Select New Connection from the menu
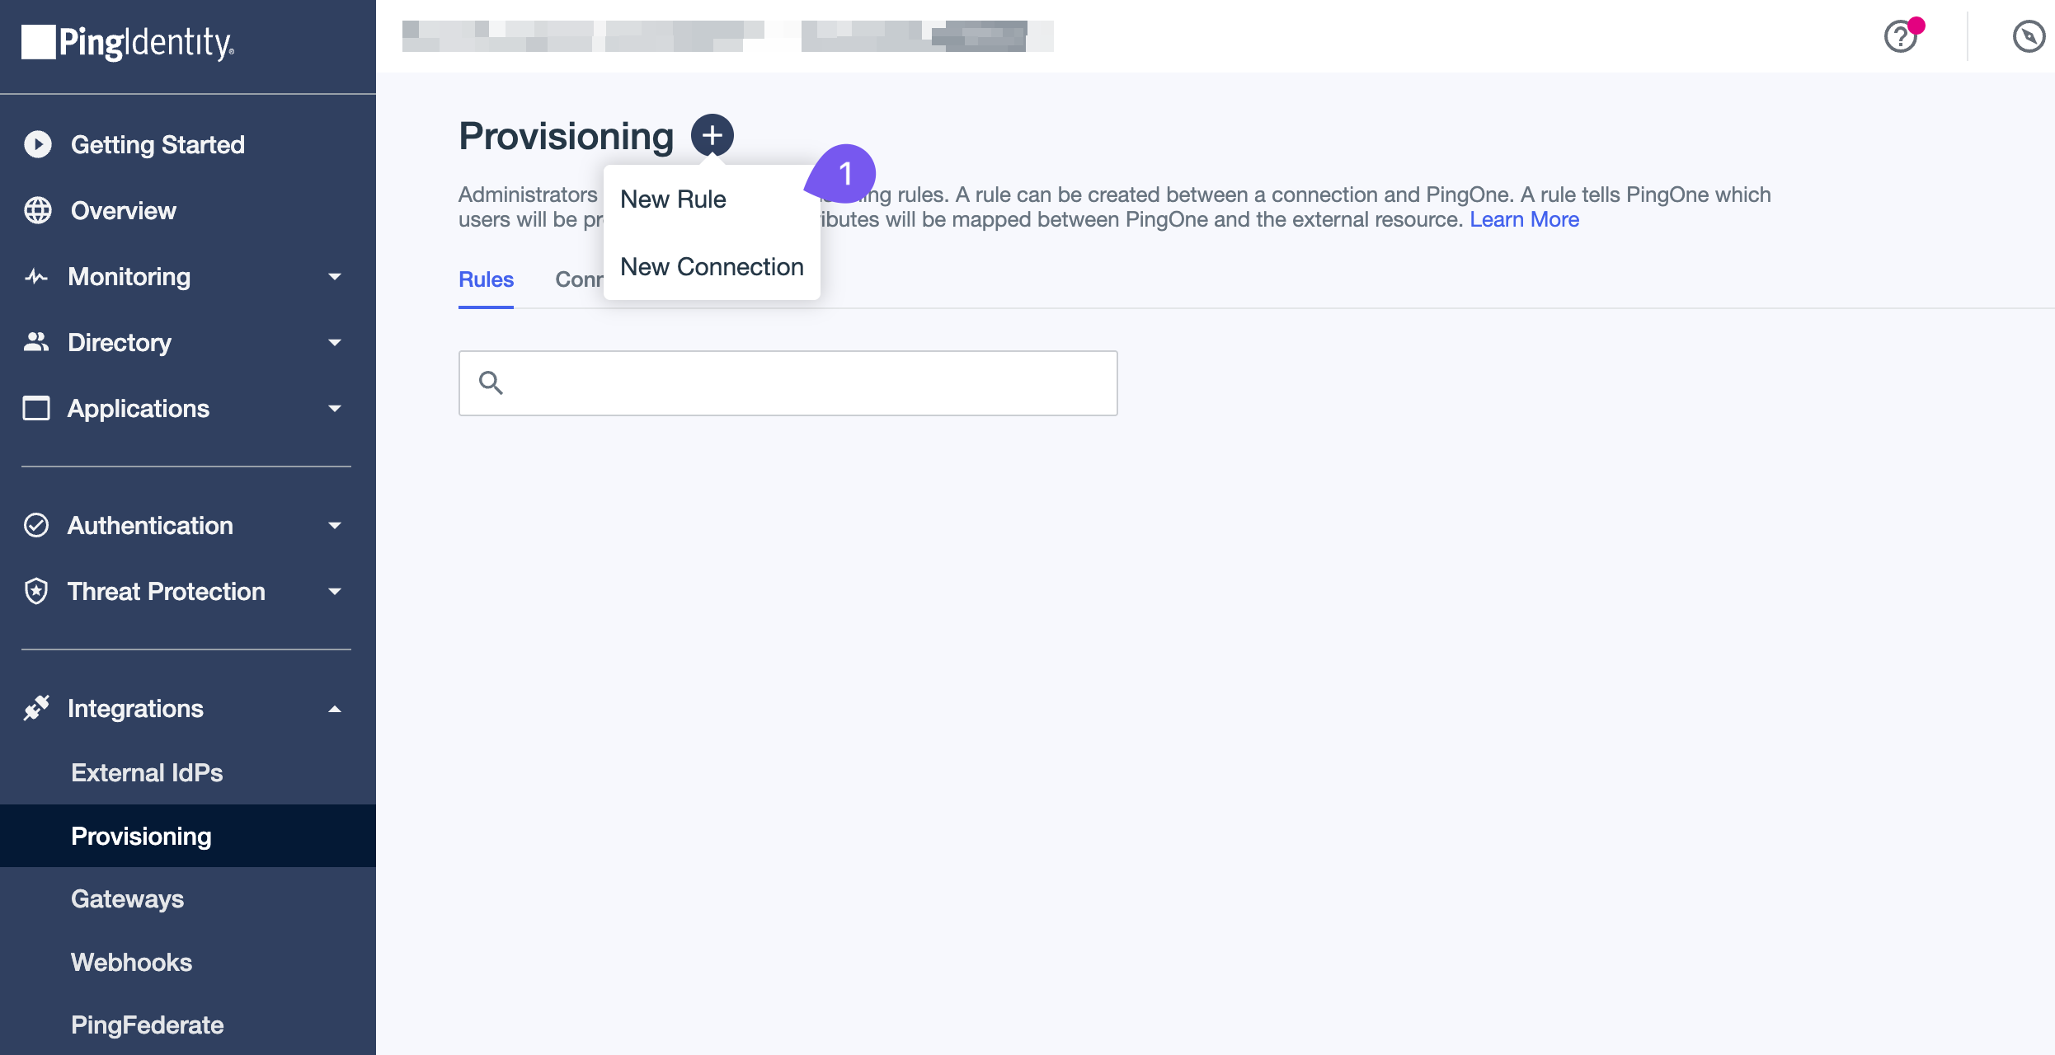 pyautogui.click(x=712, y=266)
